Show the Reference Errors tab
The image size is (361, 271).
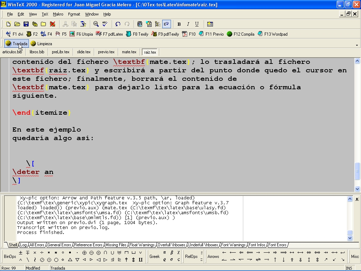(88, 245)
